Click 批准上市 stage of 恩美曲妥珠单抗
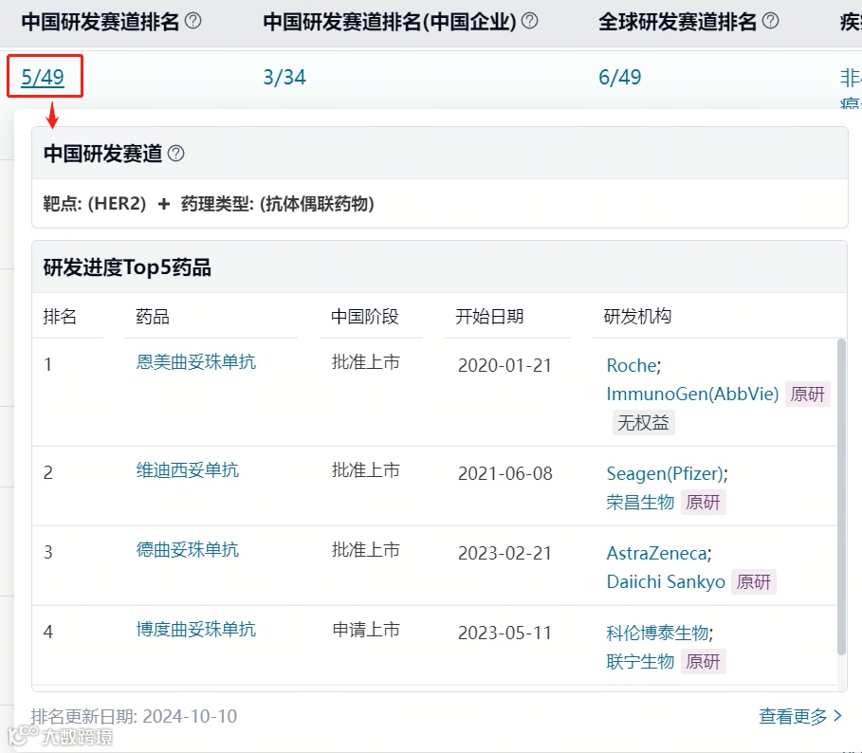Screen dimensions: 862x753 pyautogui.click(x=366, y=361)
